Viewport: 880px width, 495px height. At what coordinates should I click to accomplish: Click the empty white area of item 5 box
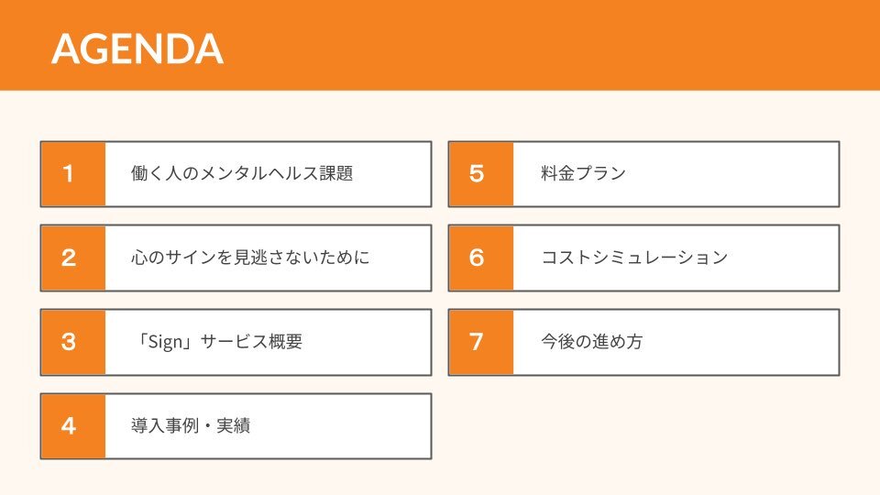(732, 174)
